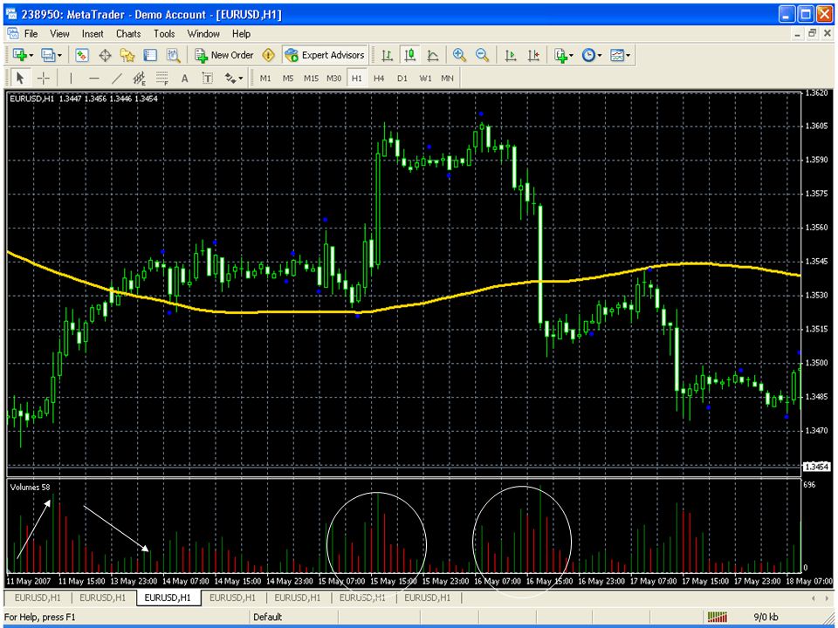Viewport: 838px width, 628px height.
Task: Click the current price label 1.3454
Action: [816, 468]
